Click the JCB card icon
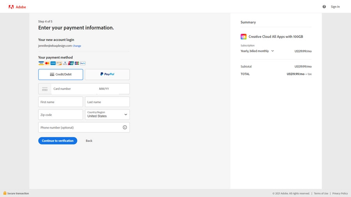351x197 pixels. point(77,63)
